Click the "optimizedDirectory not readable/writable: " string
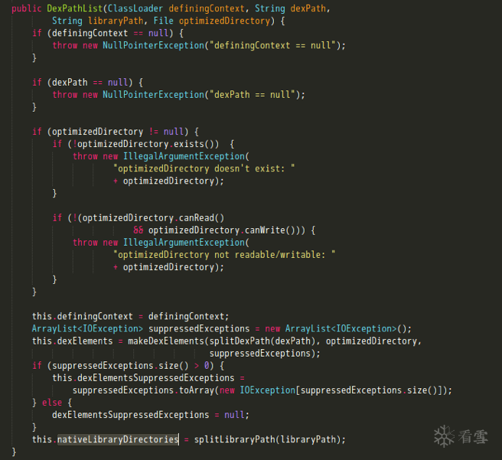502x460 pixels. click(224, 255)
